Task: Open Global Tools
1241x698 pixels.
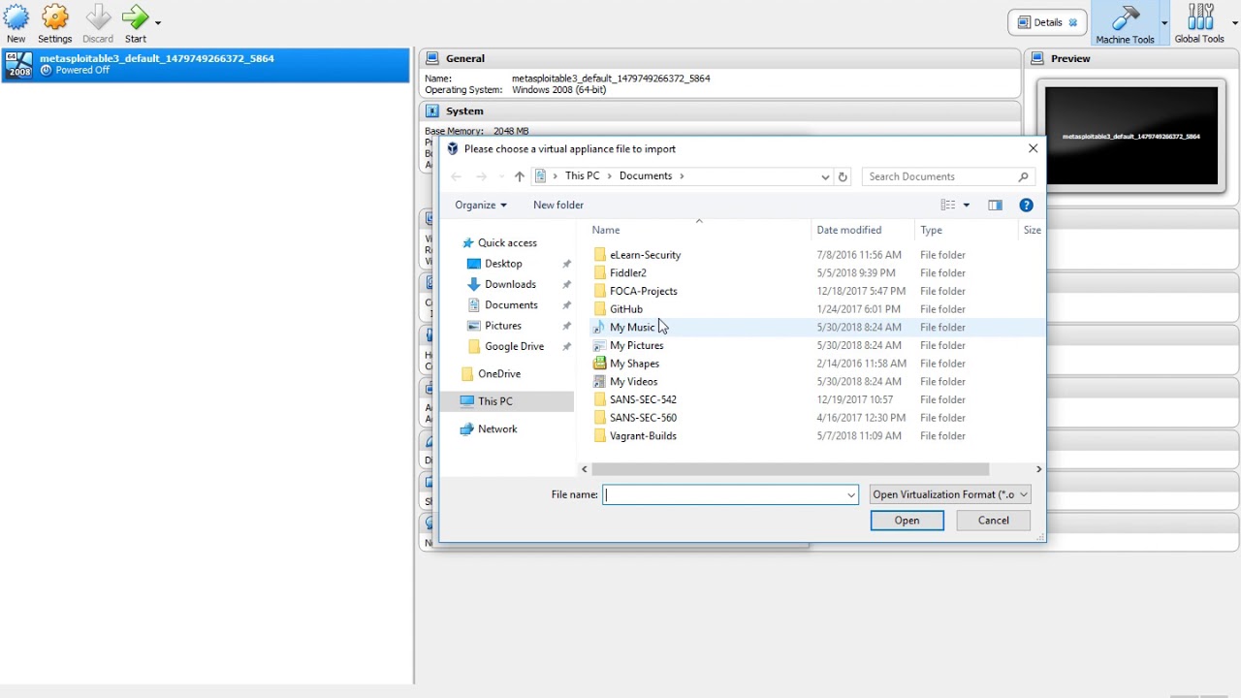Action: 1200,23
